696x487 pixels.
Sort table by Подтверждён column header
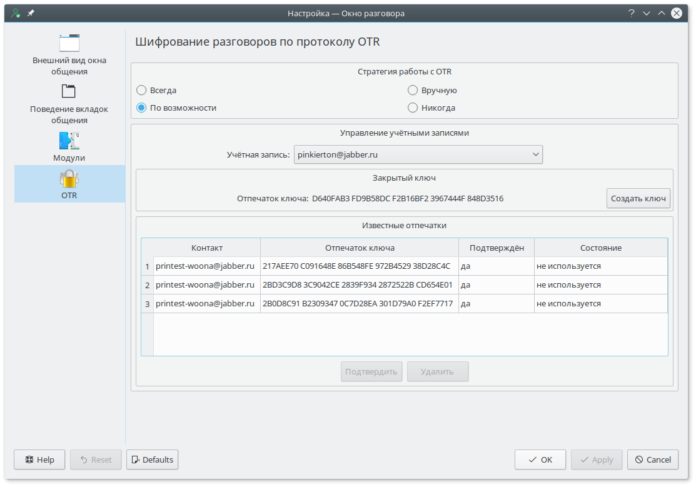[x=497, y=248]
